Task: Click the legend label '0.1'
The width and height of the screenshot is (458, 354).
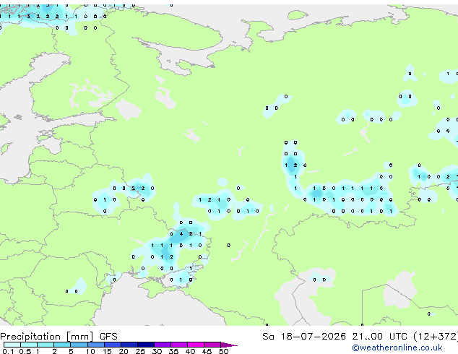Action: (x=8, y=351)
